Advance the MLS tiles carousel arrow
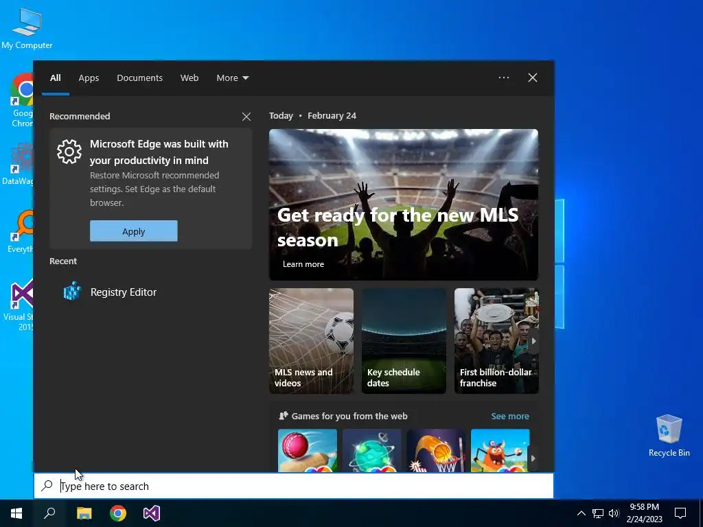This screenshot has height=527, width=703. coord(533,341)
